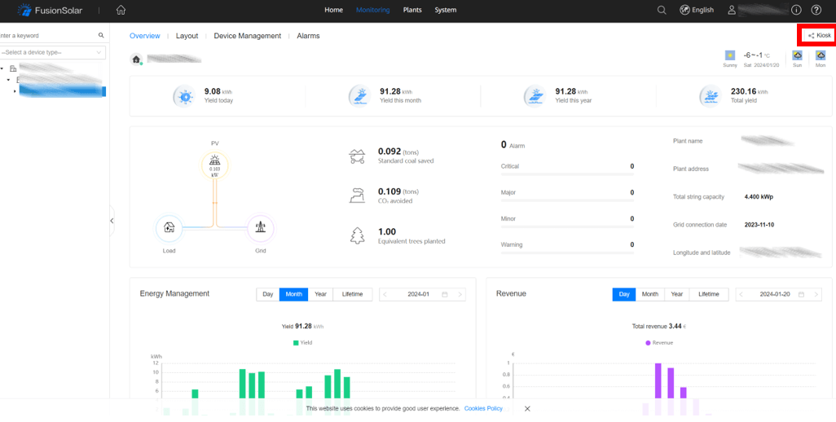The width and height of the screenshot is (836, 422).
Task: Collapse the top-level tree node arrow
Action: click(x=2, y=68)
